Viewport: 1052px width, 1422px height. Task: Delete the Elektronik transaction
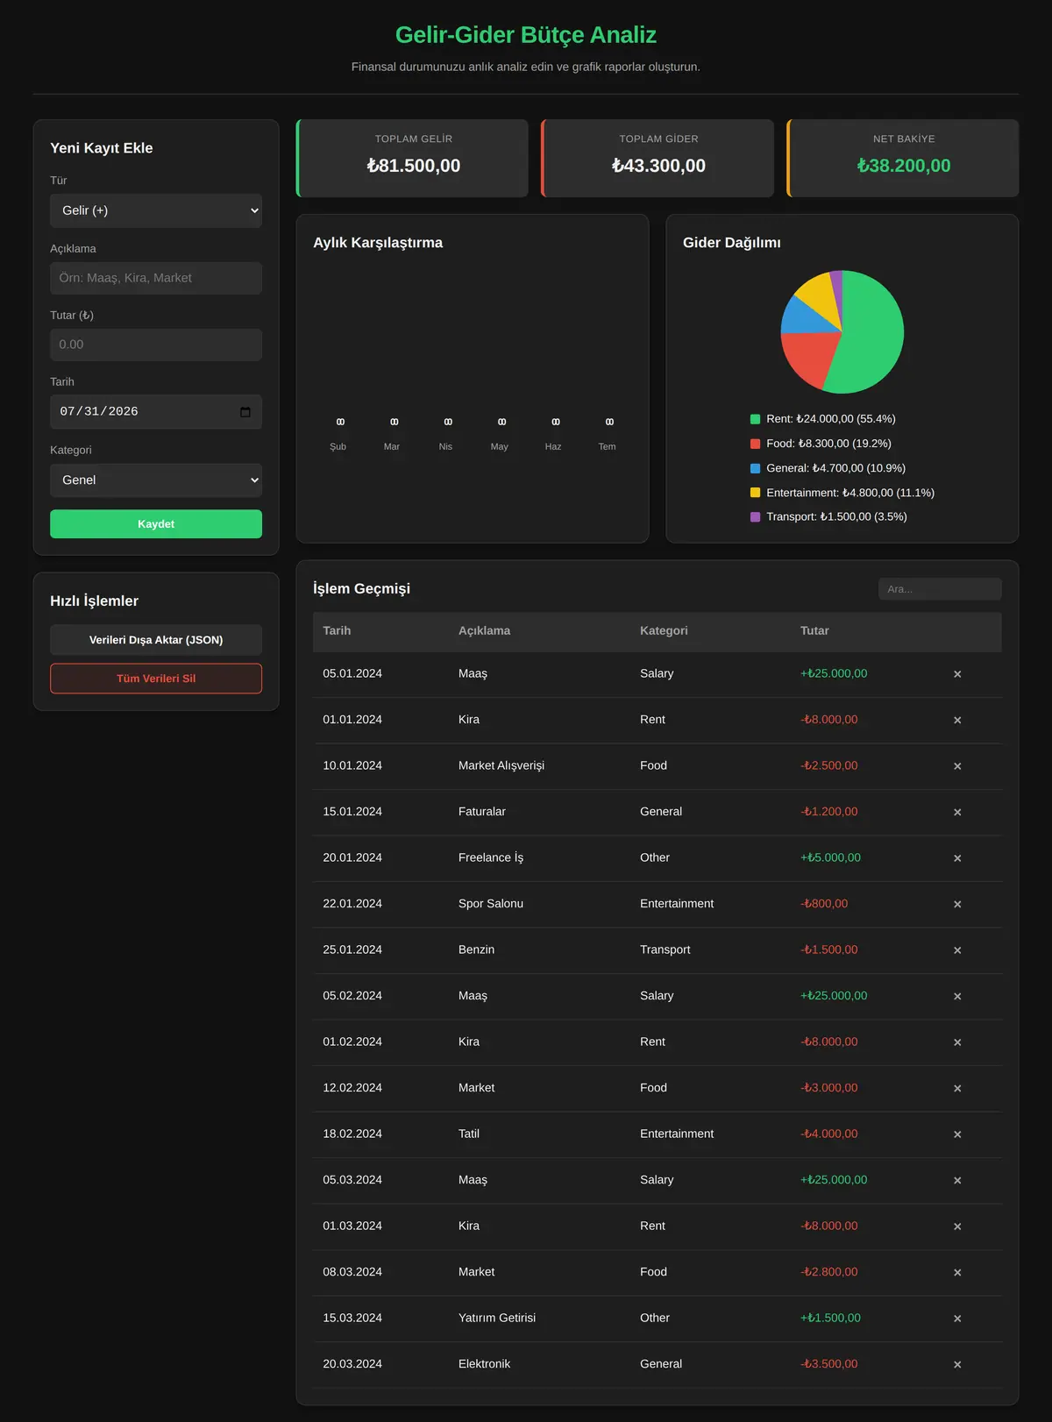click(957, 1364)
